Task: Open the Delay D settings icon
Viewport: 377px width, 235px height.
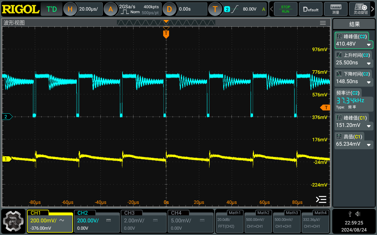Action: (x=169, y=9)
